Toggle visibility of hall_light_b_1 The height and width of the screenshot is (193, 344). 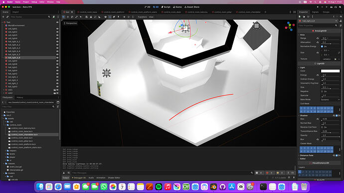click(57, 42)
